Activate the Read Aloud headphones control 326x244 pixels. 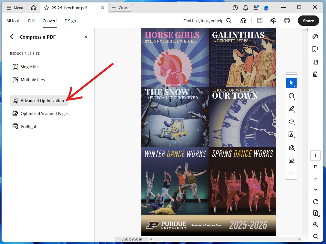243,21
